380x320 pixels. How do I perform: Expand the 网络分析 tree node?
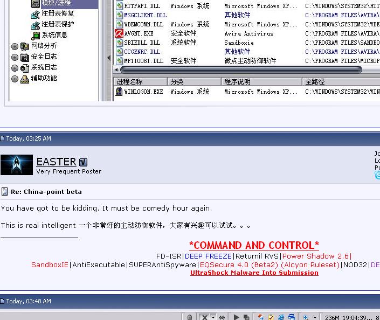[x=15, y=46]
